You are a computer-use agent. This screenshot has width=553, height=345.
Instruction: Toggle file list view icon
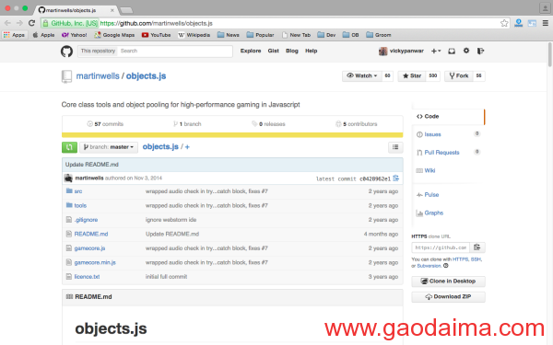(395, 147)
